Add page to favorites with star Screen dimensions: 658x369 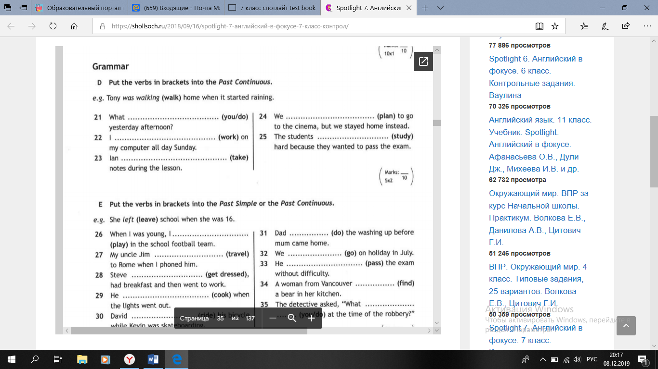555,26
